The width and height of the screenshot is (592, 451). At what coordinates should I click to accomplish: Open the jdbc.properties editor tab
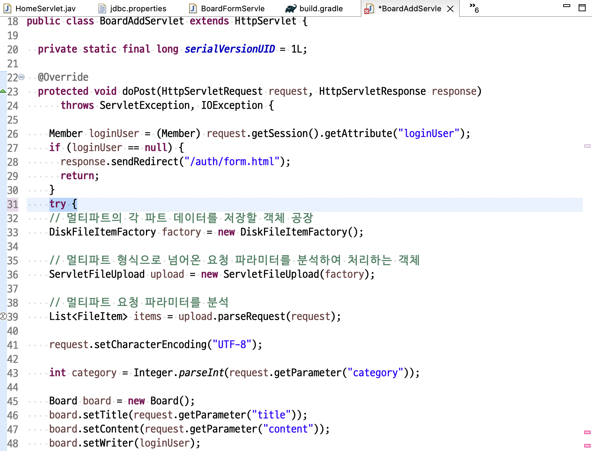(132, 8)
